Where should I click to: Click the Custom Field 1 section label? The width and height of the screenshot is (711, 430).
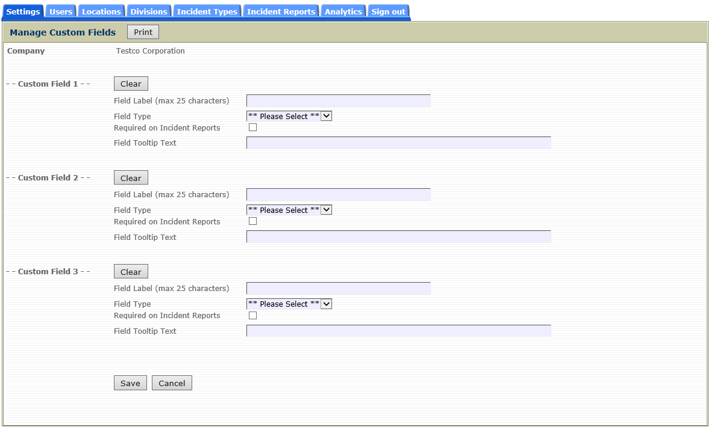[48, 84]
